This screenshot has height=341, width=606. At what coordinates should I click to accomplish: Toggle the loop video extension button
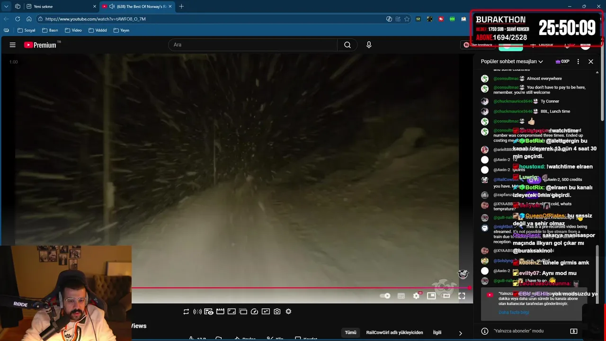[x=186, y=312]
